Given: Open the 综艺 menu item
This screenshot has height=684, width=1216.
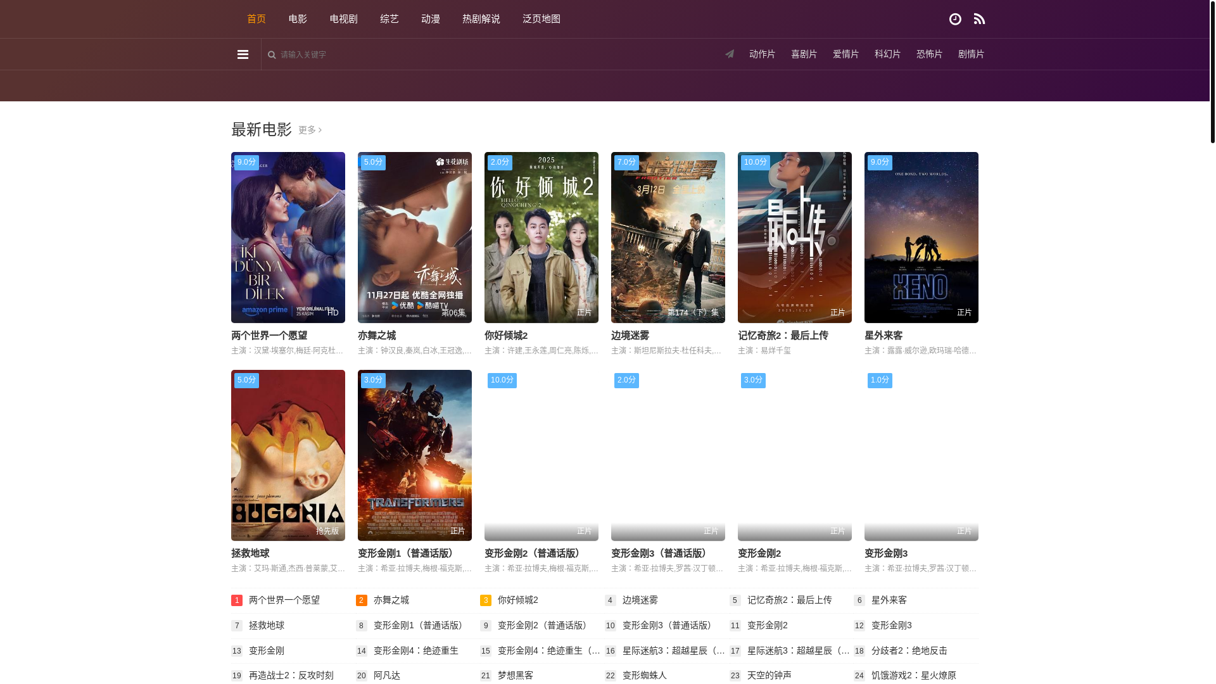Looking at the screenshot, I should pyautogui.click(x=389, y=19).
